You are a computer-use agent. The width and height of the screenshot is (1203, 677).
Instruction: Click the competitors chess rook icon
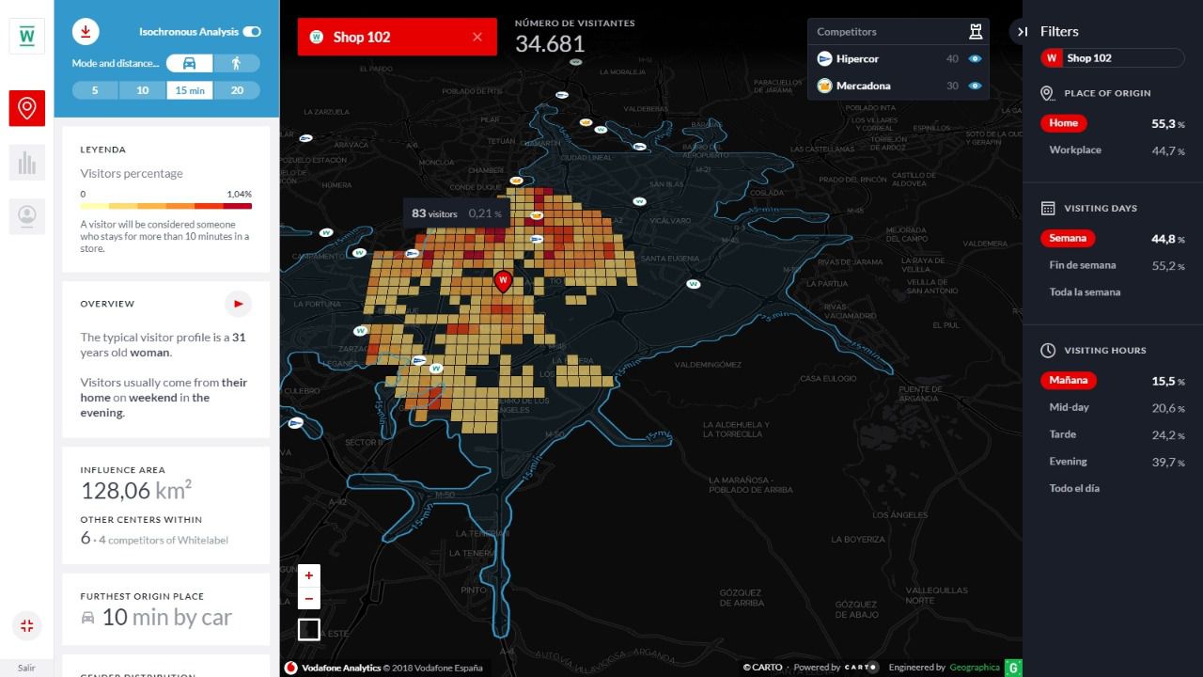pyautogui.click(x=976, y=31)
